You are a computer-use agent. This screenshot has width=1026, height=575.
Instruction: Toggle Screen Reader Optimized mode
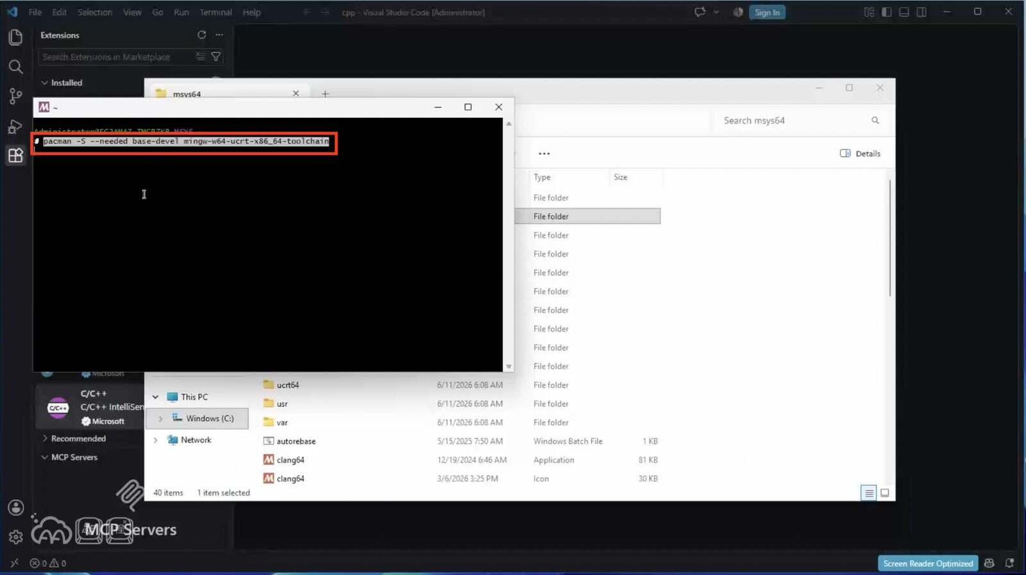[928, 563]
